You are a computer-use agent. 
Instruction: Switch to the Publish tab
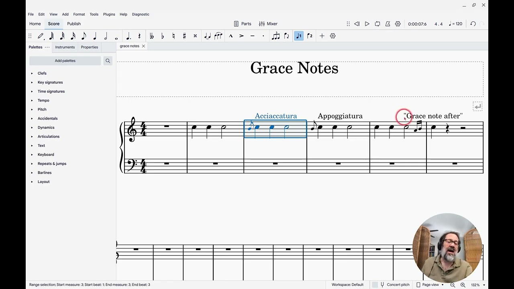[x=74, y=24]
